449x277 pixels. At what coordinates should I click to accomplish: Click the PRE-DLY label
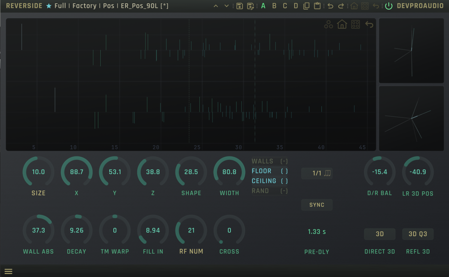pos(317,252)
